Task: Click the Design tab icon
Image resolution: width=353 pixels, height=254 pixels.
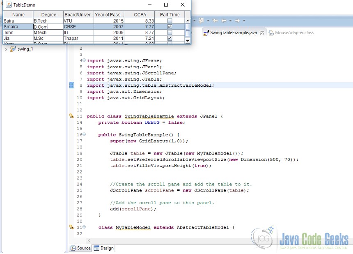Action: point(96,248)
